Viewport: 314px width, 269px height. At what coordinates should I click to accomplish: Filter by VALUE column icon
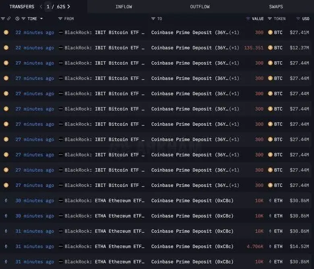pos(248,19)
